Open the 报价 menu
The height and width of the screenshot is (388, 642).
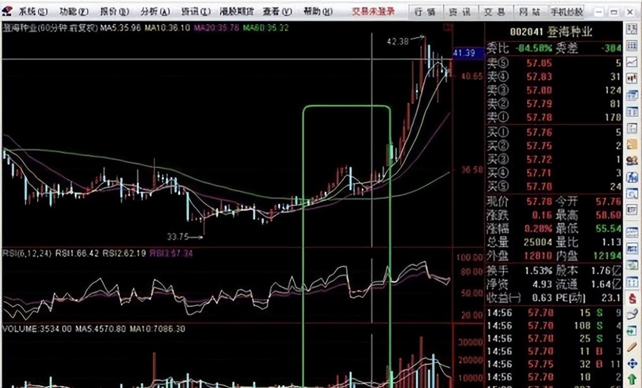(x=114, y=12)
